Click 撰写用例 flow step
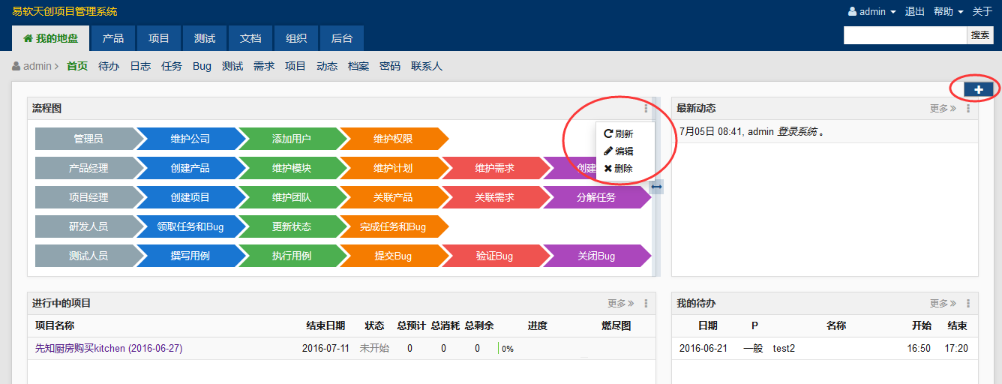 pos(190,256)
